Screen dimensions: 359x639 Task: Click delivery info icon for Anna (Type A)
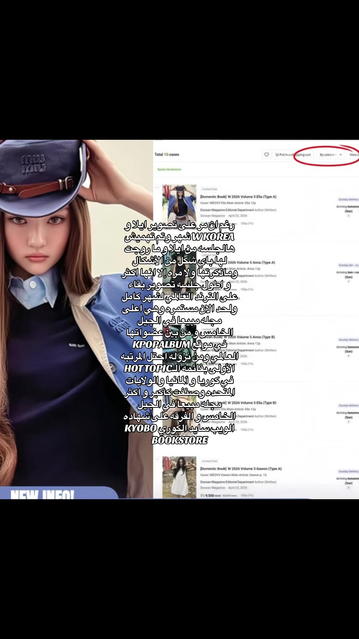click(x=348, y=282)
